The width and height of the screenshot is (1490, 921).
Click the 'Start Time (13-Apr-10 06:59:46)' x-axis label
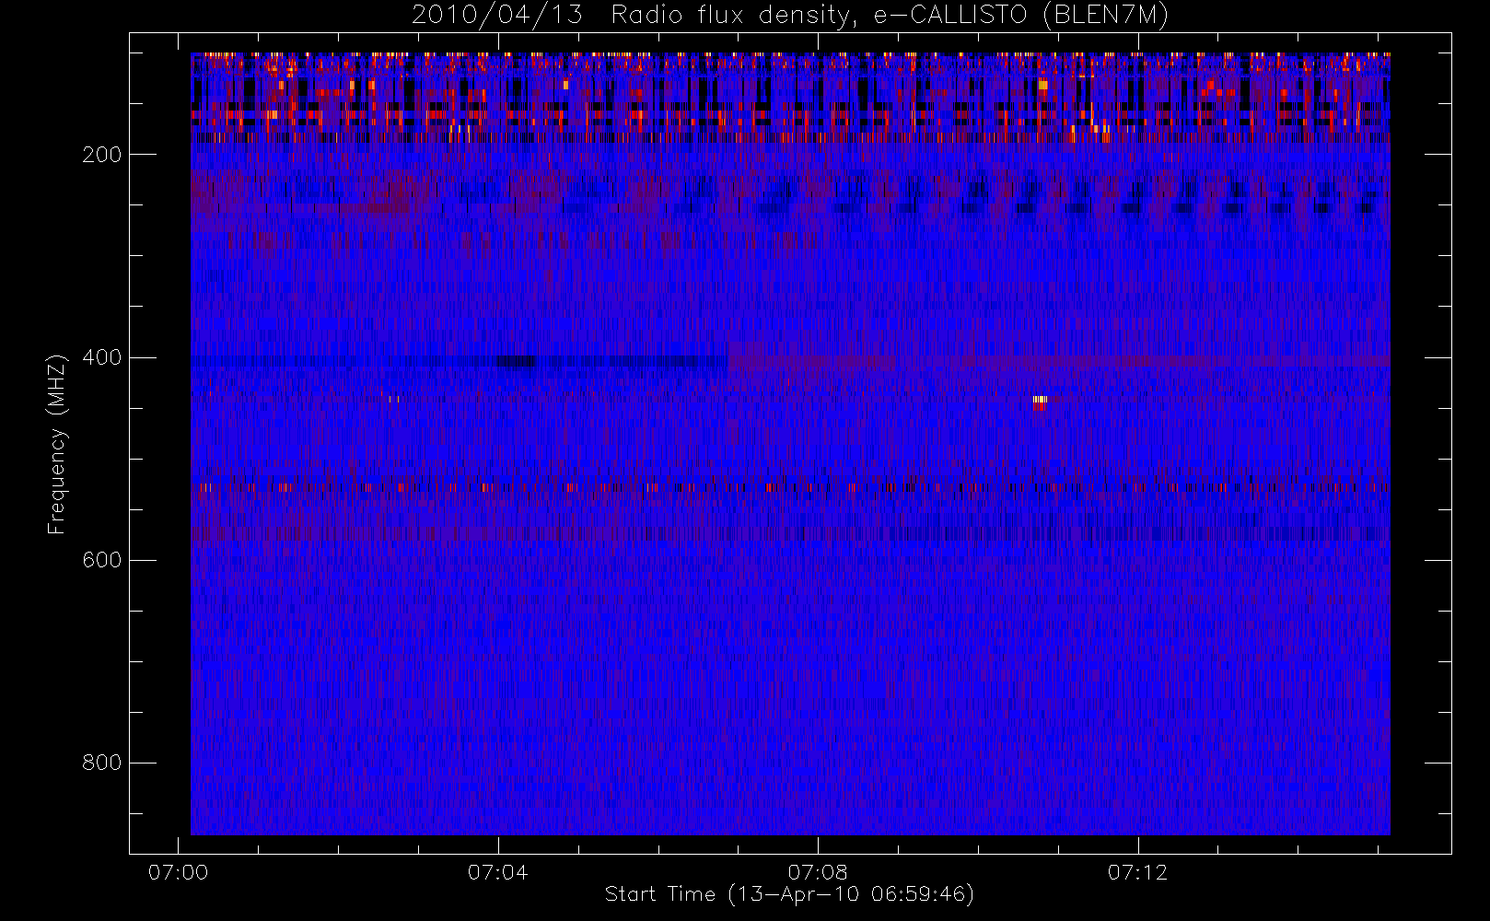[x=789, y=894]
